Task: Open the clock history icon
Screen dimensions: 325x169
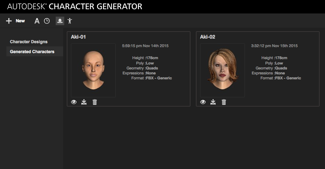Action: coord(47,21)
